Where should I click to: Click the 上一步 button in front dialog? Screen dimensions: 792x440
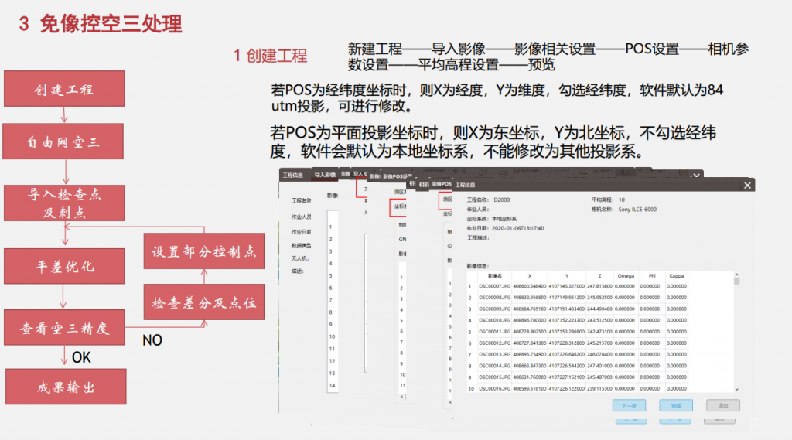tap(629, 405)
